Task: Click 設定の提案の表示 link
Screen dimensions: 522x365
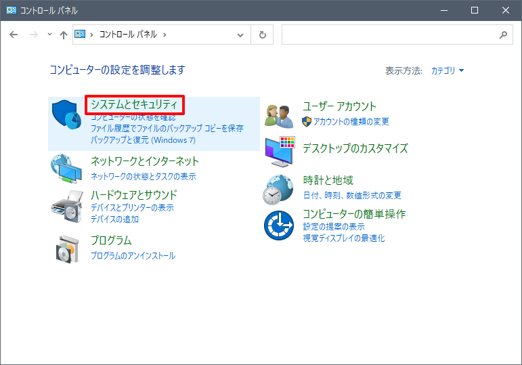Action: [334, 227]
